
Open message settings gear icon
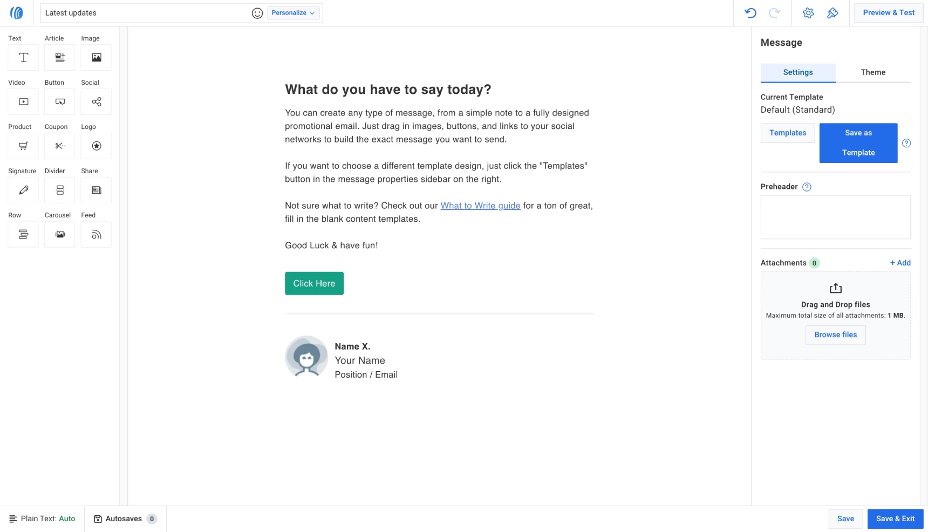[x=808, y=13]
